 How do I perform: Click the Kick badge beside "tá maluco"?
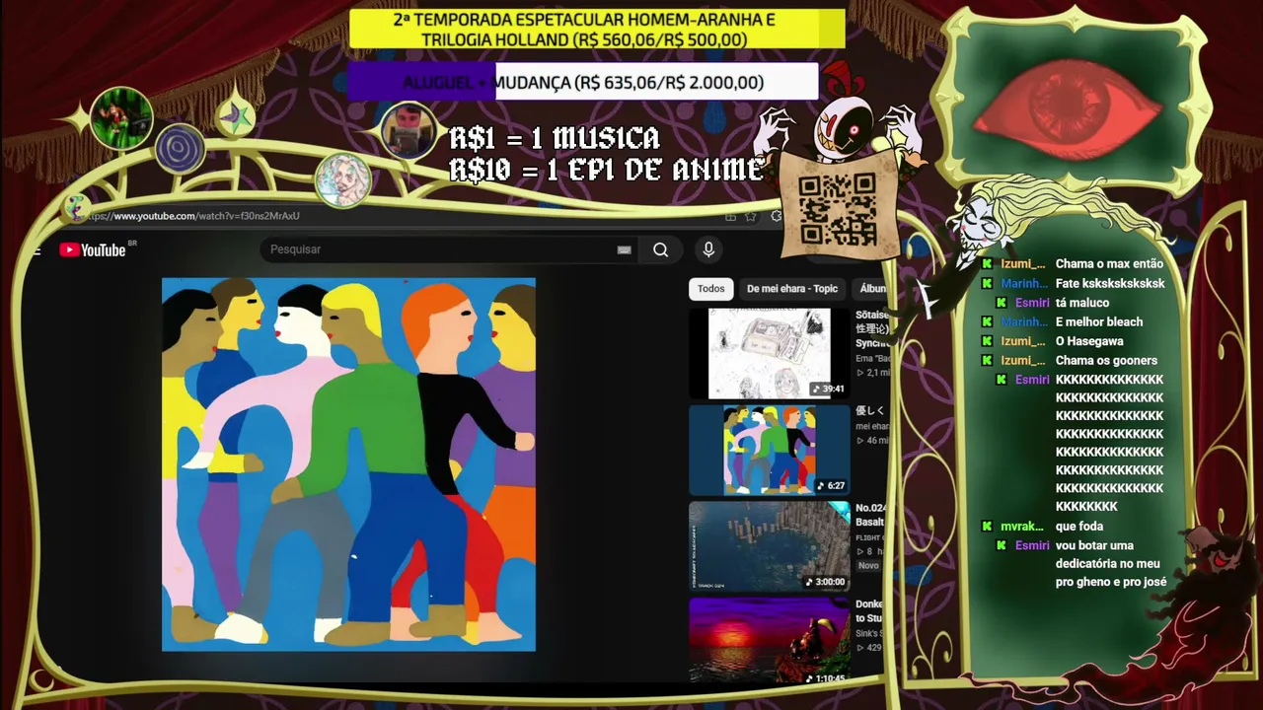pos(1001,303)
